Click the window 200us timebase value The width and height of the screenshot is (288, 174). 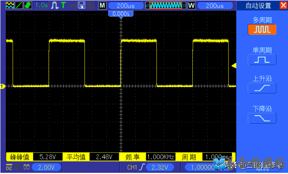215,5
